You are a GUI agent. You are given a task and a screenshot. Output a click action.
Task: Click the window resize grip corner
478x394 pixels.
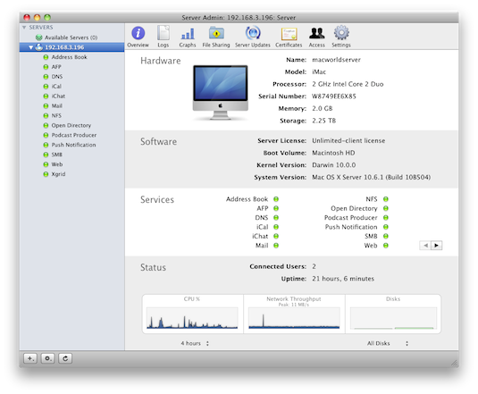coord(454,363)
